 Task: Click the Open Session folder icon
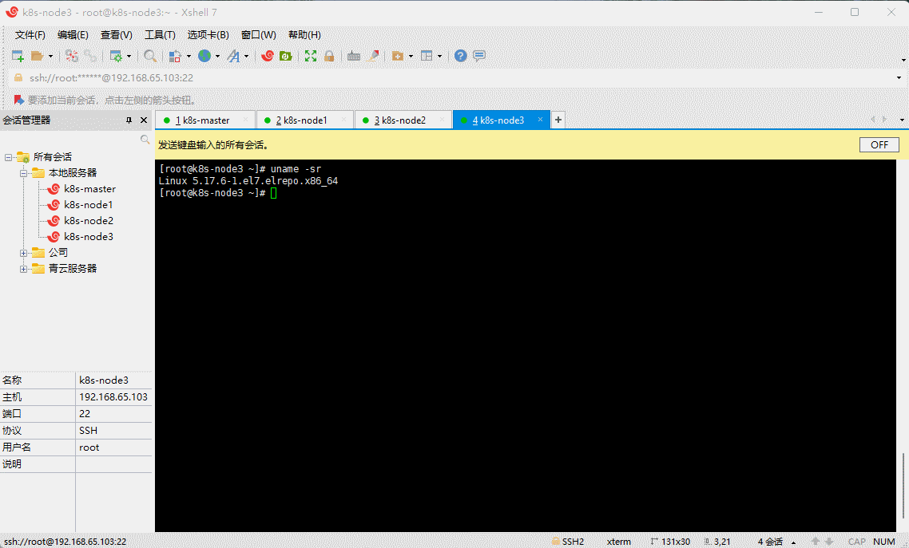[x=37, y=56]
